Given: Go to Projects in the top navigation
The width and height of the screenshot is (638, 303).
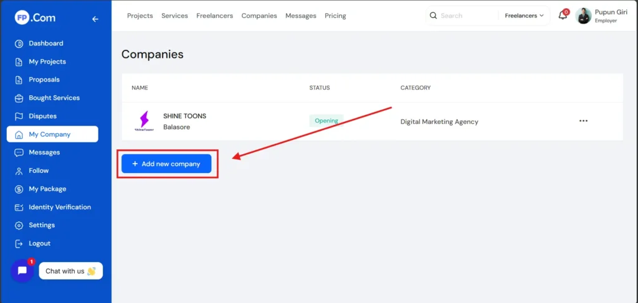Looking at the screenshot, I should pyautogui.click(x=140, y=16).
